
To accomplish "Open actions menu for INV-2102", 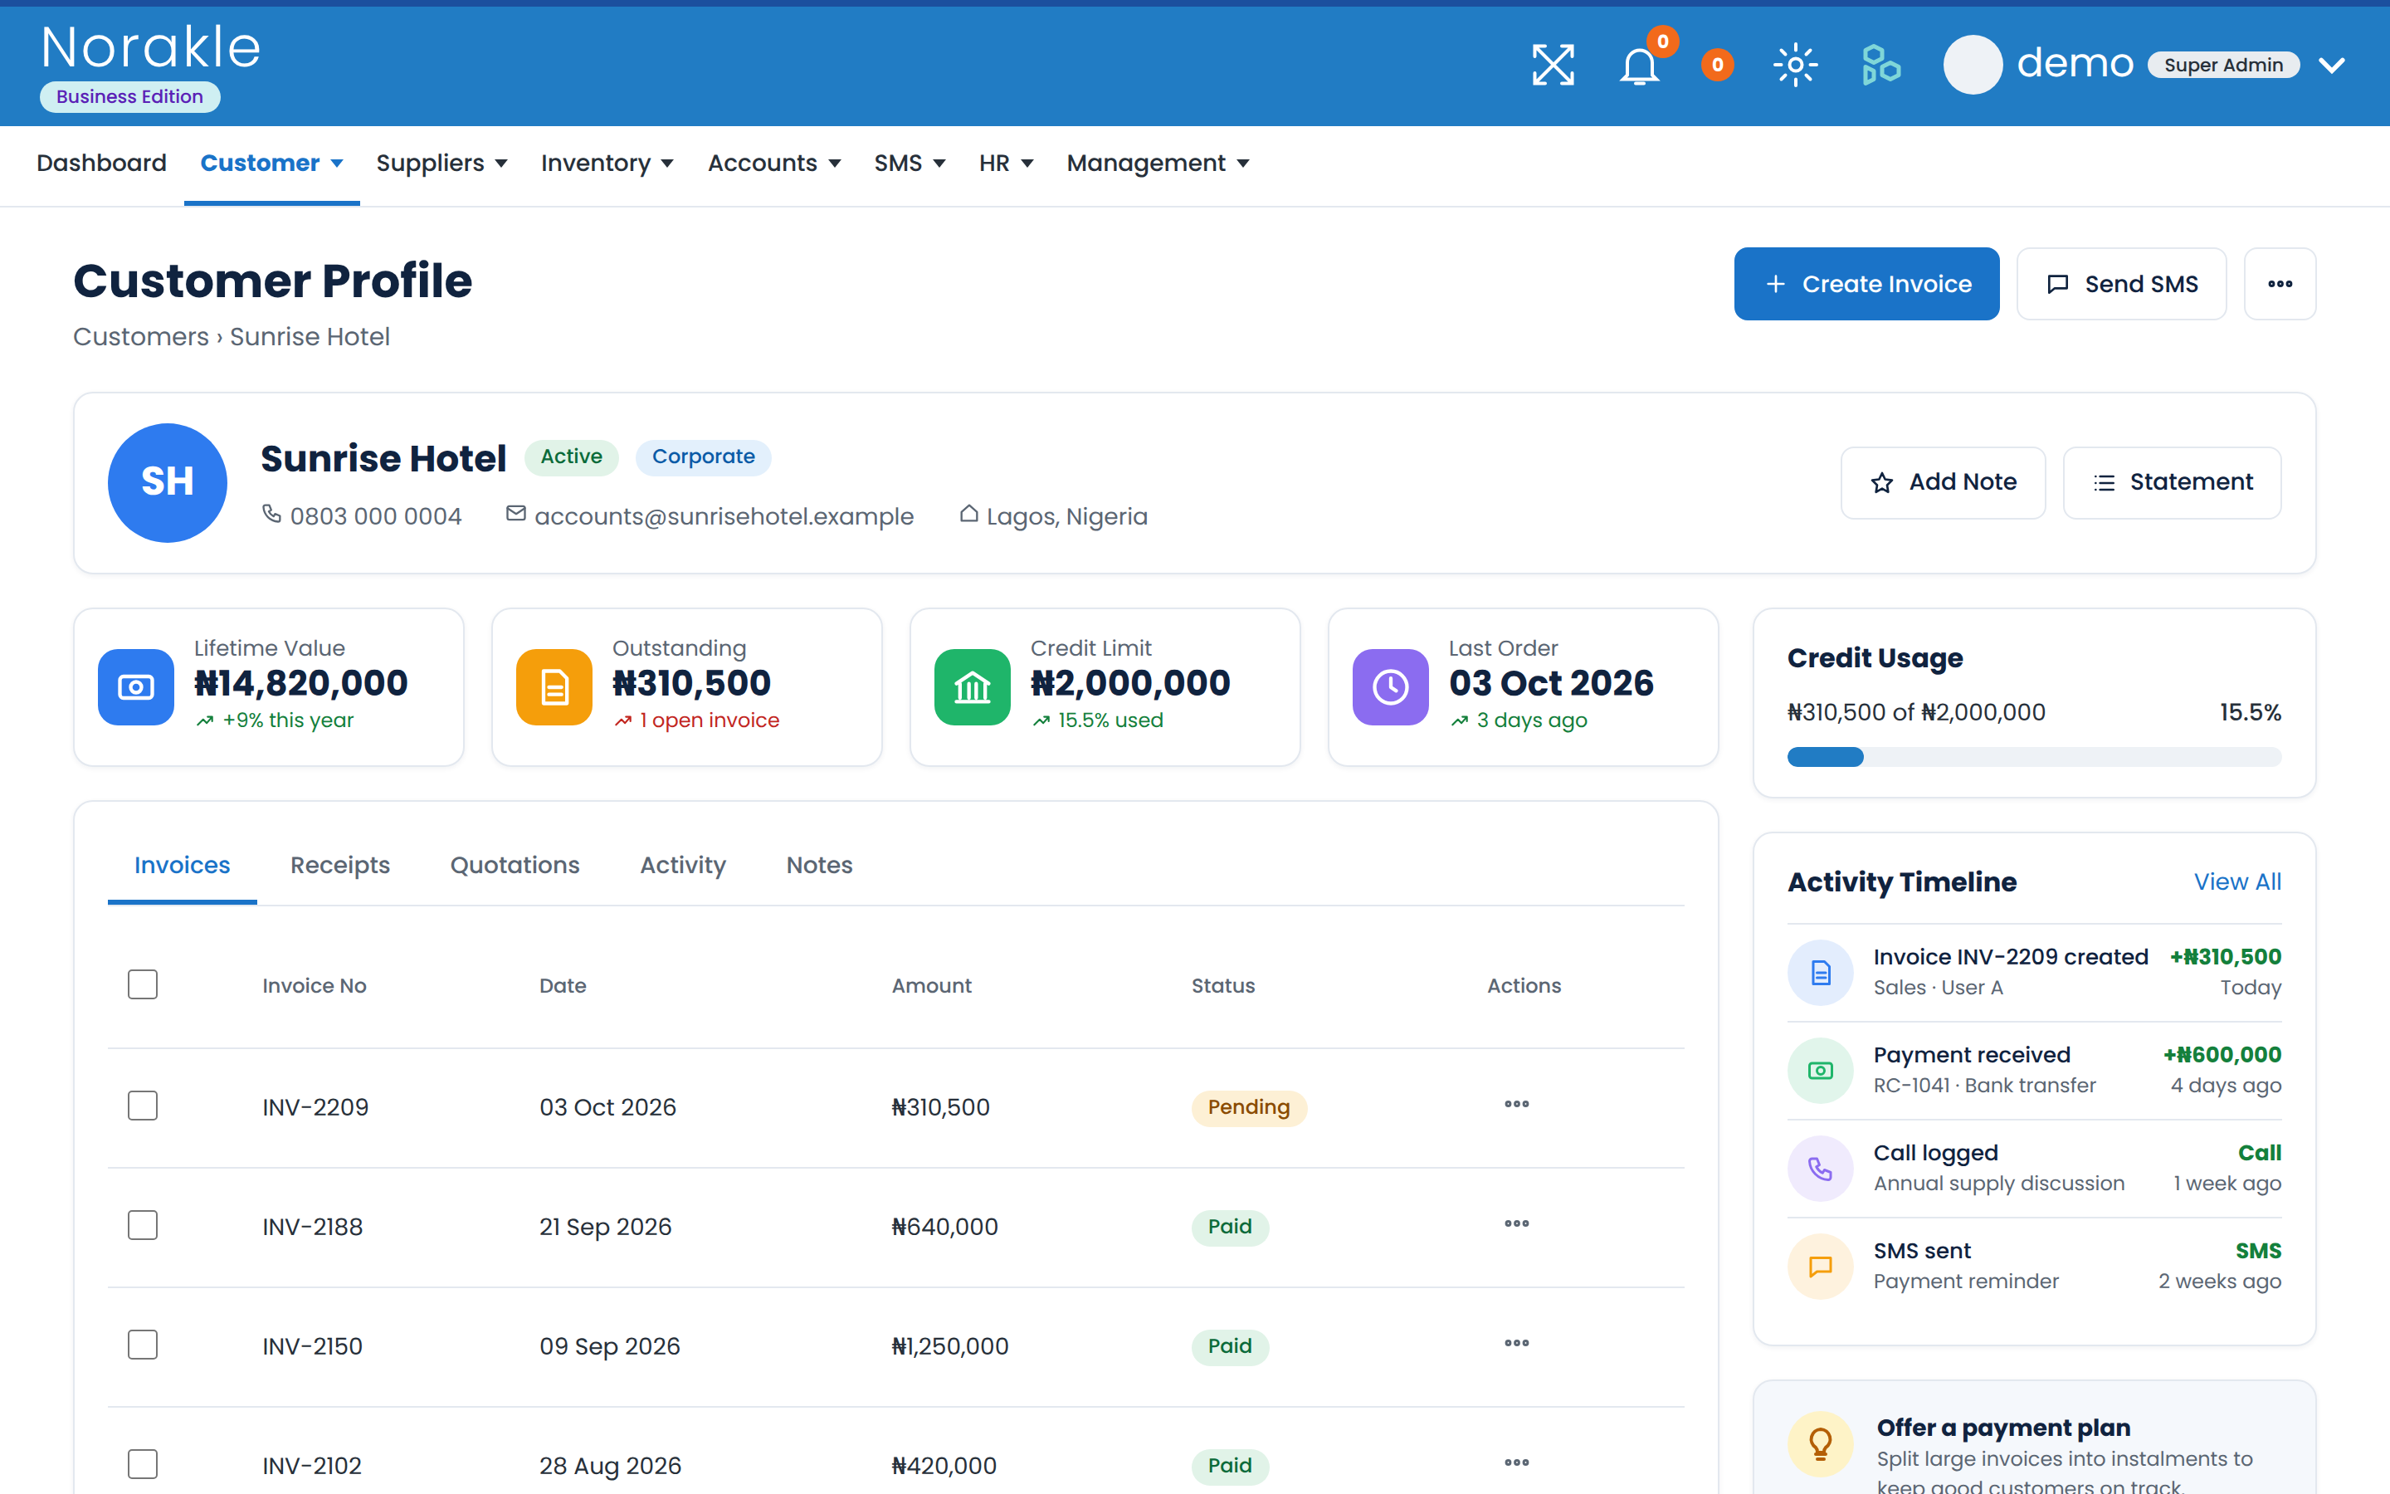I will pos(1516,1463).
